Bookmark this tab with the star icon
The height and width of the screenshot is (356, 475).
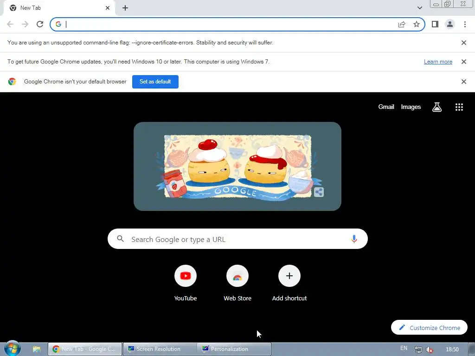tap(417, 24)
